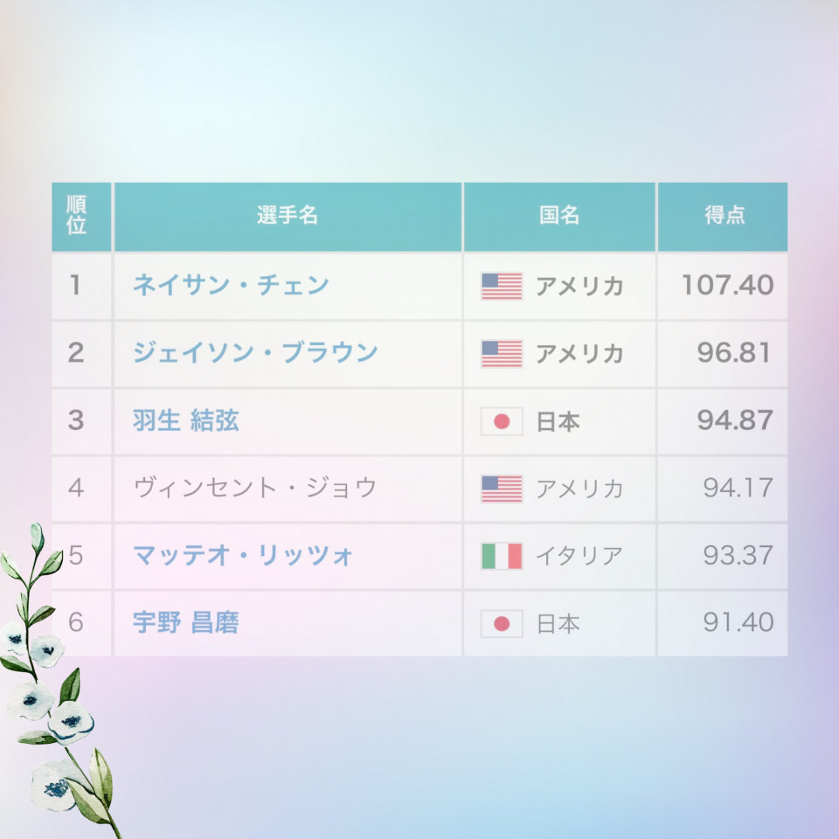Viewport: 839px width, 839px height.
Task: Open the 羽生 結弦 skater link
Action: pyautogui.click(x=185, y=420)
